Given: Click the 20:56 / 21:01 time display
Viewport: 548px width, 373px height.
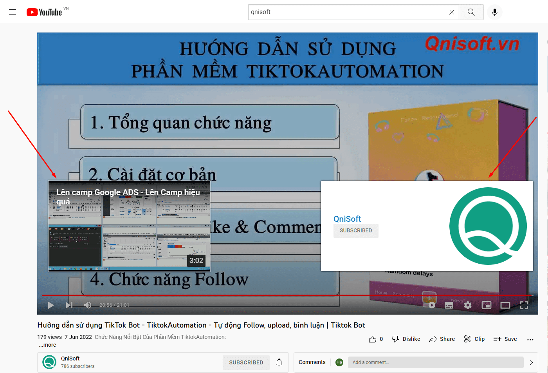Looking at the screenshot, I should point(114,305).
